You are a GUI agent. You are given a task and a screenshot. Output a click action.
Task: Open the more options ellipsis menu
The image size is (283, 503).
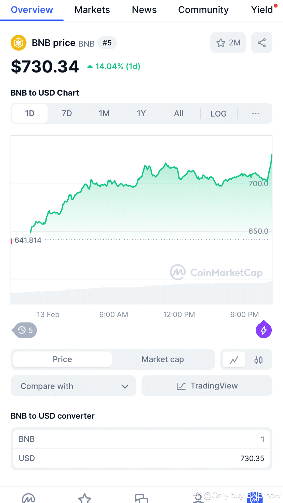[256, 114]
